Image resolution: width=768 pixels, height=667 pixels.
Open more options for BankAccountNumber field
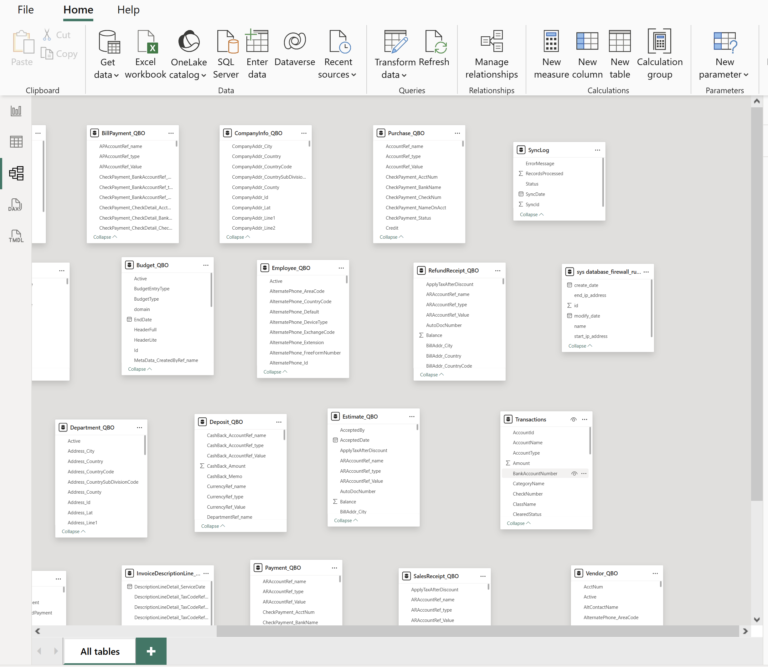(584, 473)
